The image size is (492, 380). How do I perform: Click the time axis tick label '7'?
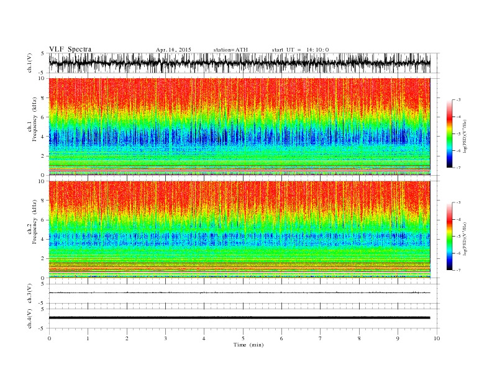pos(321,338)
